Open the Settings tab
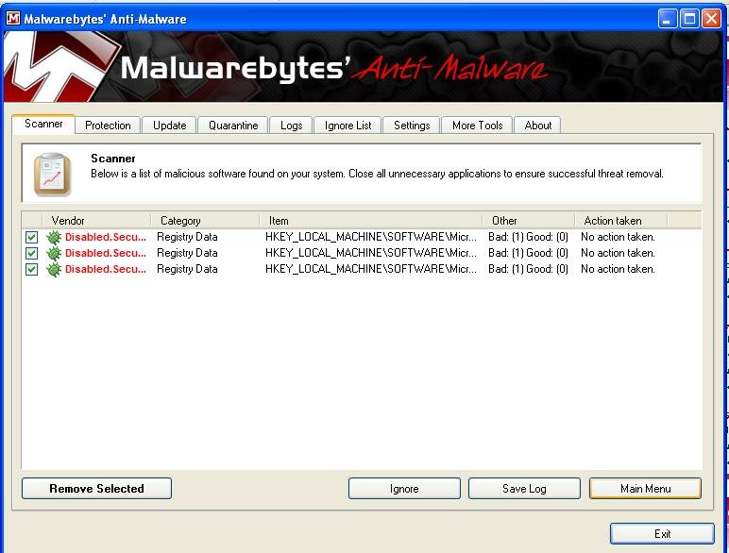The image size is (729, 553). click(x=412, y=126)
